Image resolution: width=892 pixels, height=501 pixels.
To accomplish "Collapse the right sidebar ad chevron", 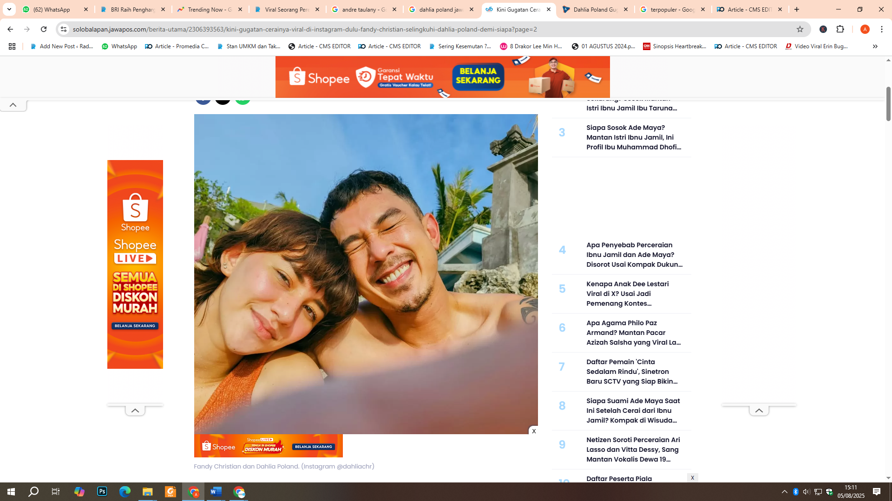I will 759,411.
